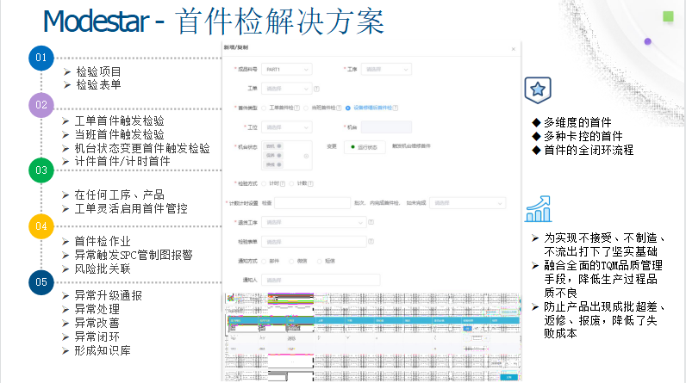Click 多种卡控的首件 diamond bullet

(583, 136)
